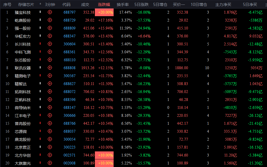
Task: Click the 10日增仓 column header
Action: tap(199, 5)
